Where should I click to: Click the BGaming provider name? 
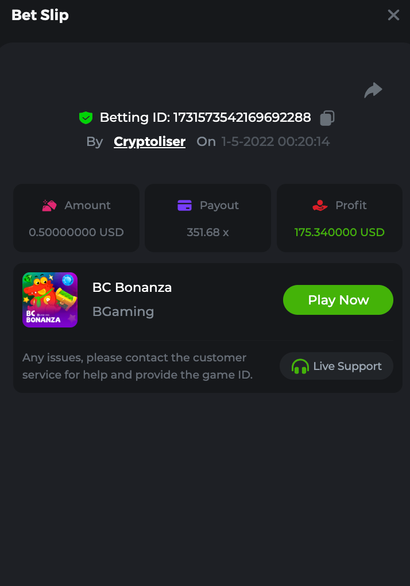(x=123, y=311)
